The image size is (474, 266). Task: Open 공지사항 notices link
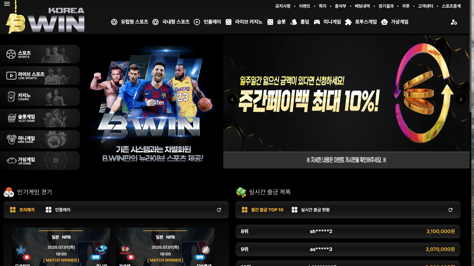(283, 6)
